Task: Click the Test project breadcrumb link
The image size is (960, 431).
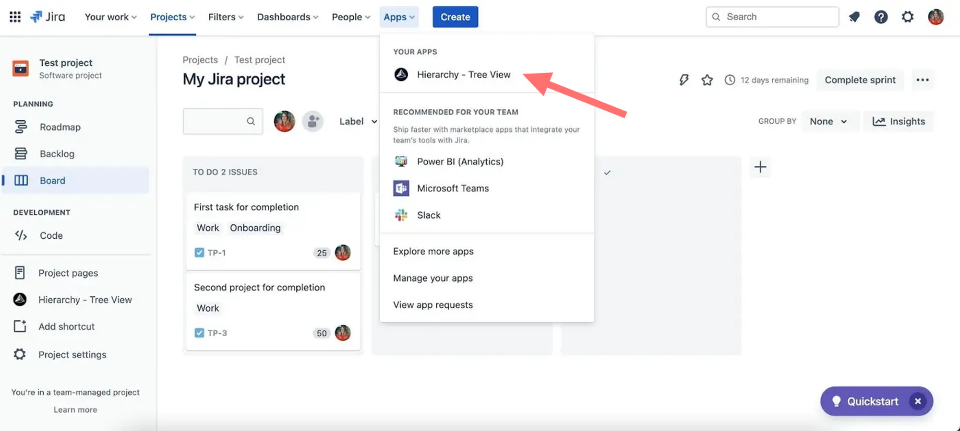Action: [x=260, y=60]
